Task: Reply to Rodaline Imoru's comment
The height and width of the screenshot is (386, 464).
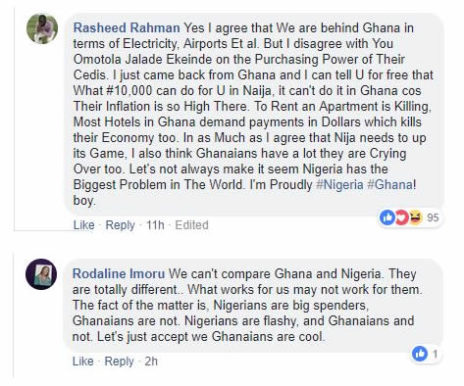Action: [119, 362]
